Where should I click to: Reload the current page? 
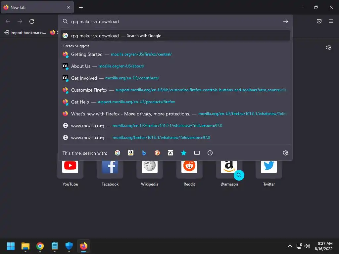[32, 21]
